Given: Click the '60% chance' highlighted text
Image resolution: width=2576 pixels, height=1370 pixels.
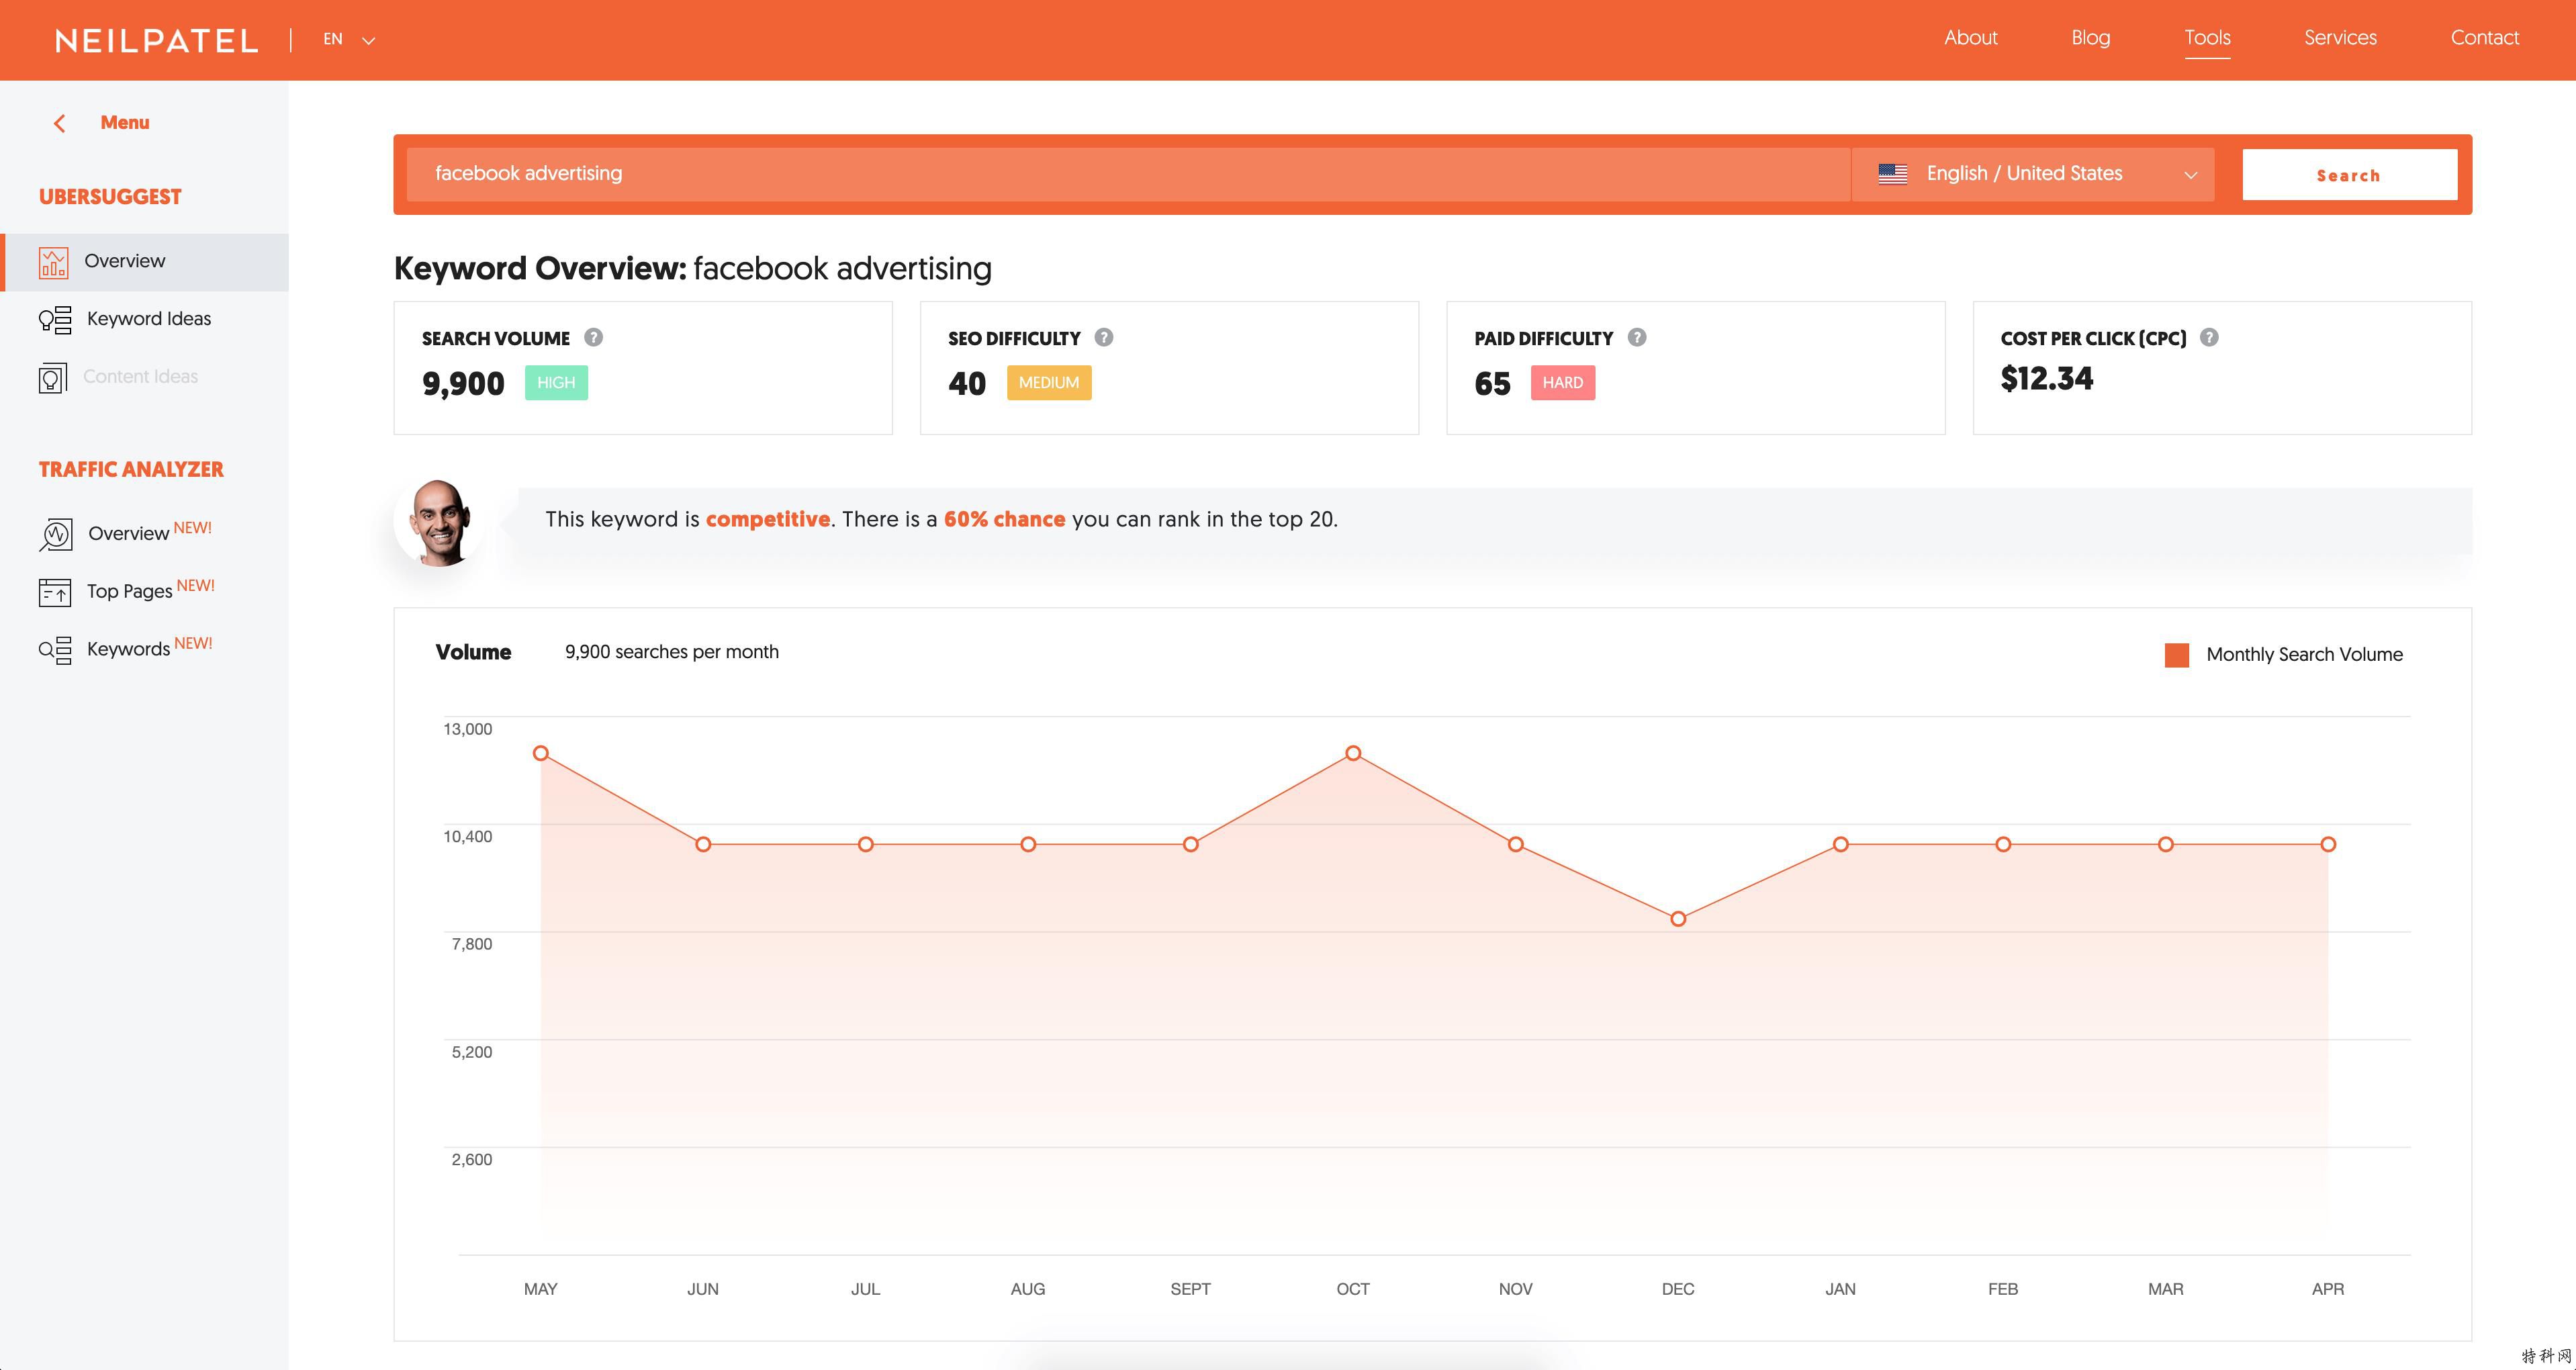Looking at the screenshot, I should [x=1004, y=519].
